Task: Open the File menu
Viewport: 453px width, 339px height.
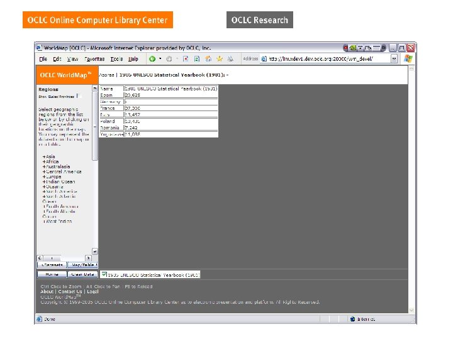Action: pyautogui.click(x=43, y=59)
